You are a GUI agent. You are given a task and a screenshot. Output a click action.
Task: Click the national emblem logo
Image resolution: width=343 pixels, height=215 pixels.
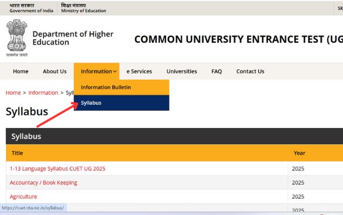coord(17,38)
